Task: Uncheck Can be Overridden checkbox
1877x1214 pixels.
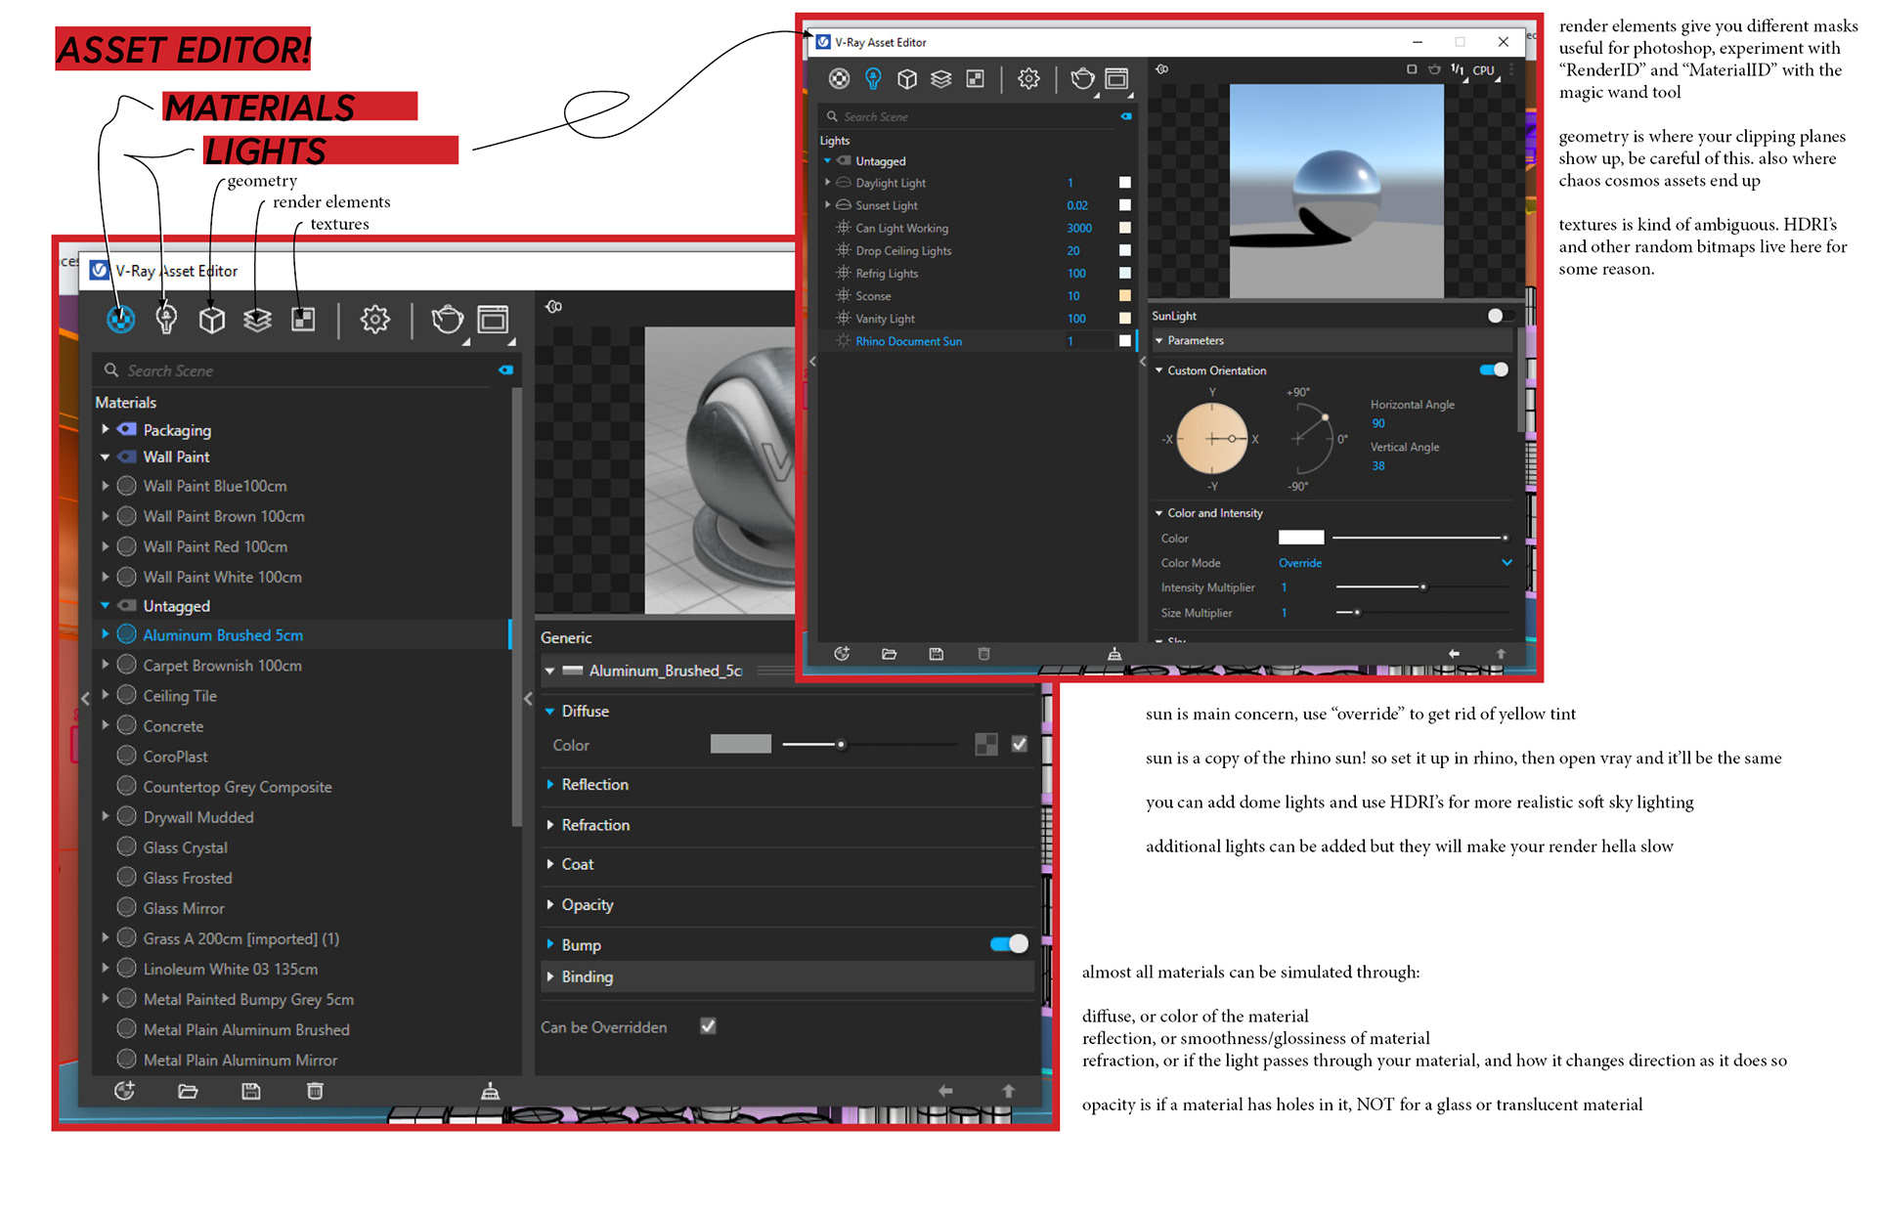Action: click(x=708, y=1026)
